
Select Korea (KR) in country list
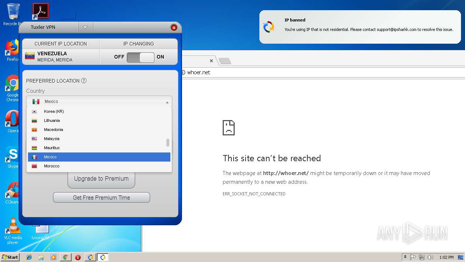(x=99, y=111)
